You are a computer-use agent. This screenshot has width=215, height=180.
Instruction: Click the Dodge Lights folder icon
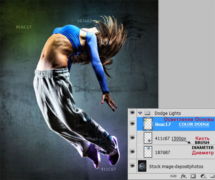(147, 113)
